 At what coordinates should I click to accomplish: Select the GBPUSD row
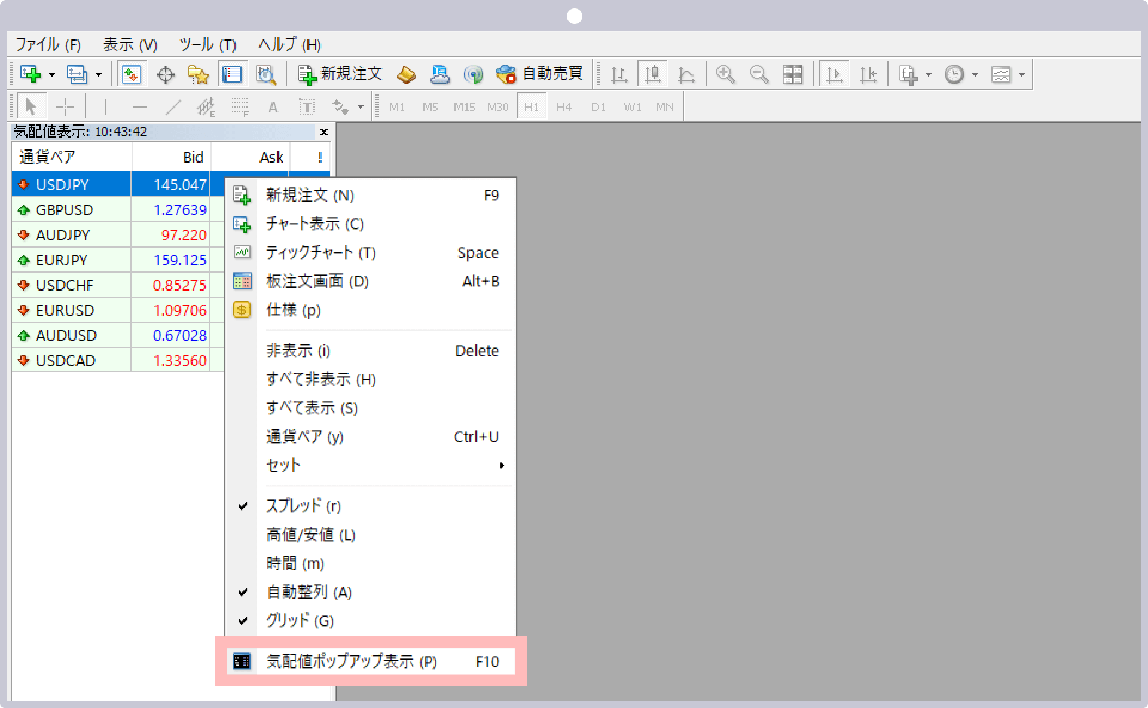(x=118, y=210)
